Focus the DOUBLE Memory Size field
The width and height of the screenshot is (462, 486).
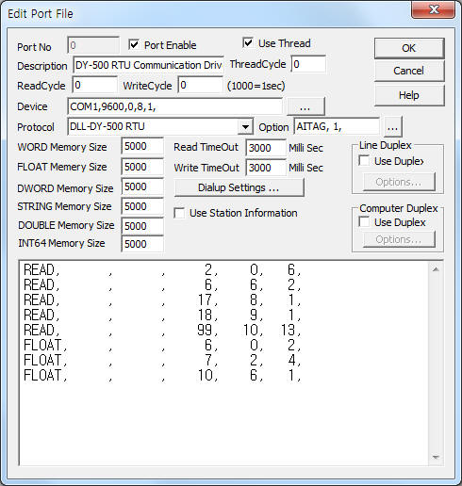coord(142,226)
